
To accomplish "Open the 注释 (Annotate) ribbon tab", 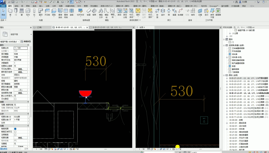I will coord(47,6).
